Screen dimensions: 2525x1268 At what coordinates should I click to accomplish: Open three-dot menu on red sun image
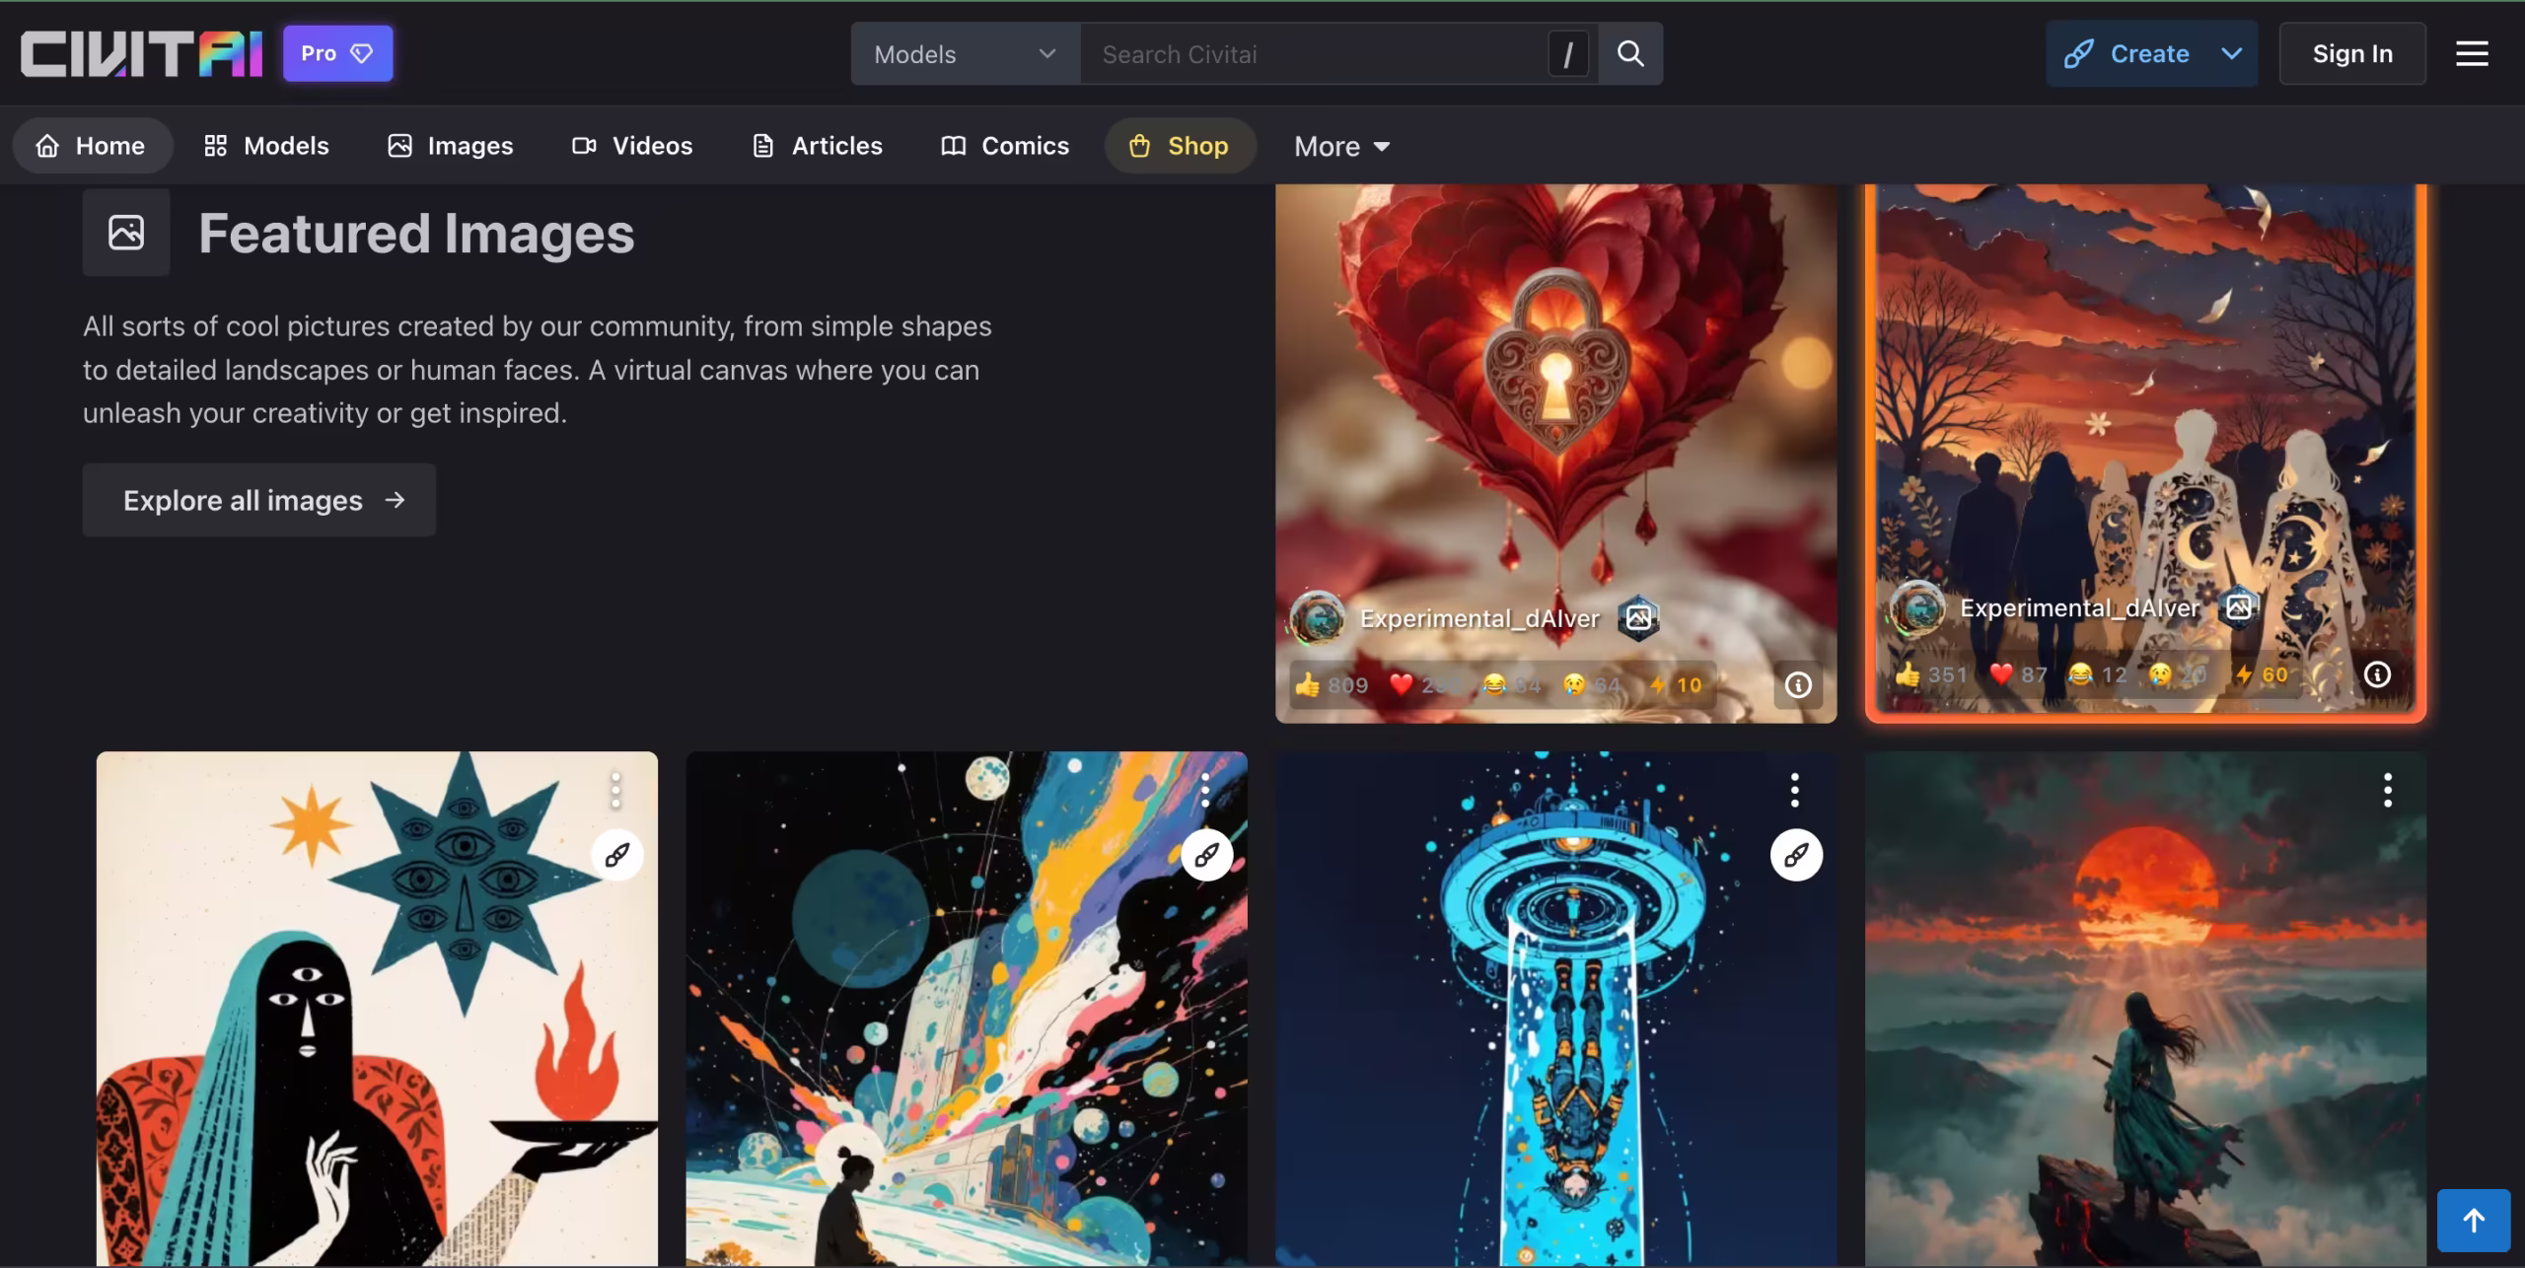click(x=2387, y=790)
